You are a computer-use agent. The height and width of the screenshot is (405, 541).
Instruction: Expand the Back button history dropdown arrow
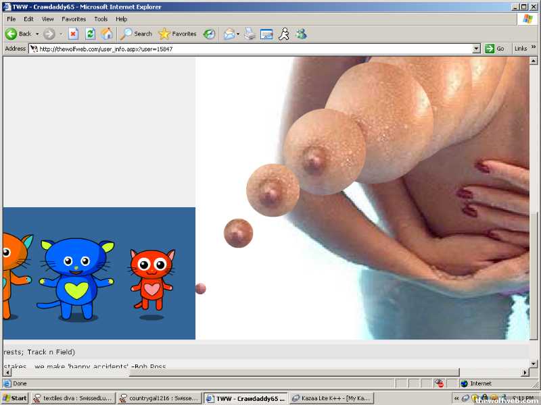click(x=36, y=34)
